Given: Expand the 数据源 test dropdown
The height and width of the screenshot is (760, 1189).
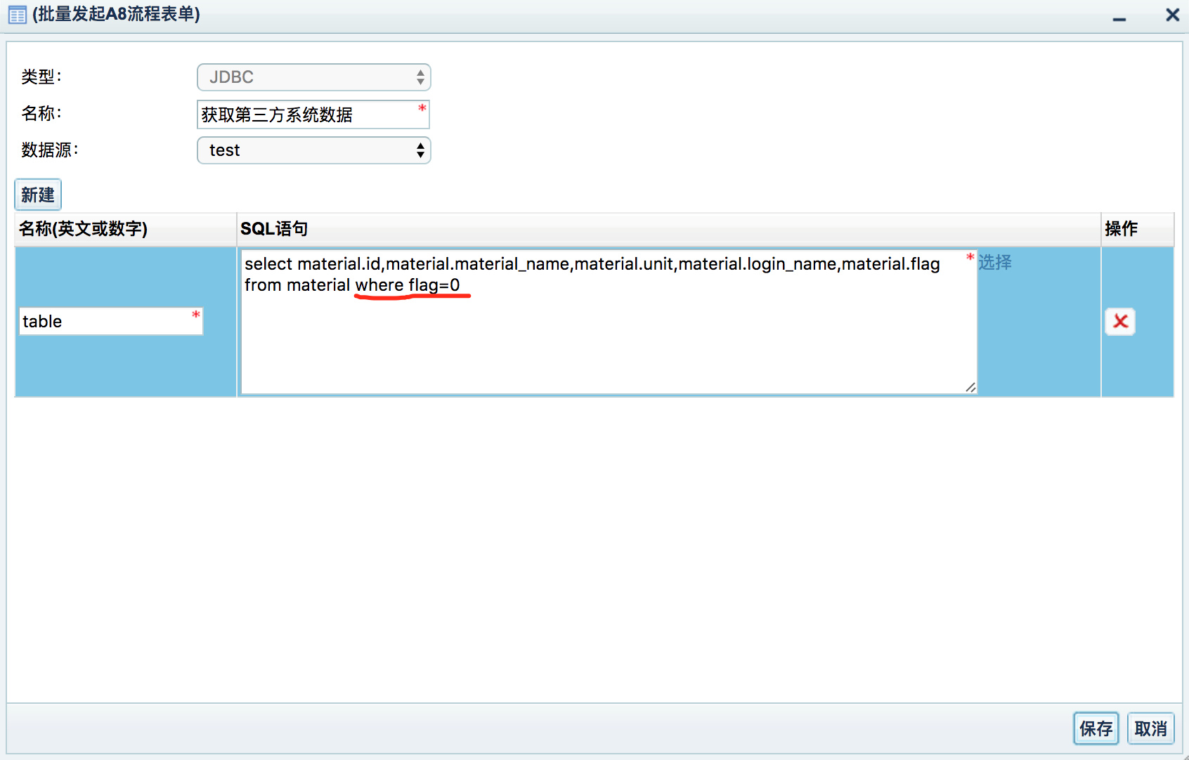Looking at the screenshot, I should pos(313,150).
